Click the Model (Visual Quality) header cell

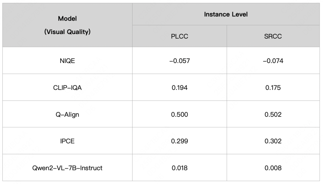click(67, 25)
